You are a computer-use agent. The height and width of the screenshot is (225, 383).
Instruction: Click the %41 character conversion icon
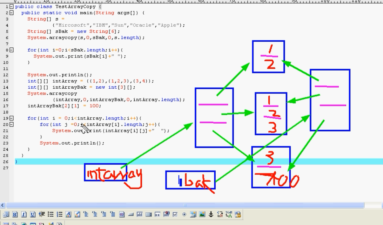point(229,215)
